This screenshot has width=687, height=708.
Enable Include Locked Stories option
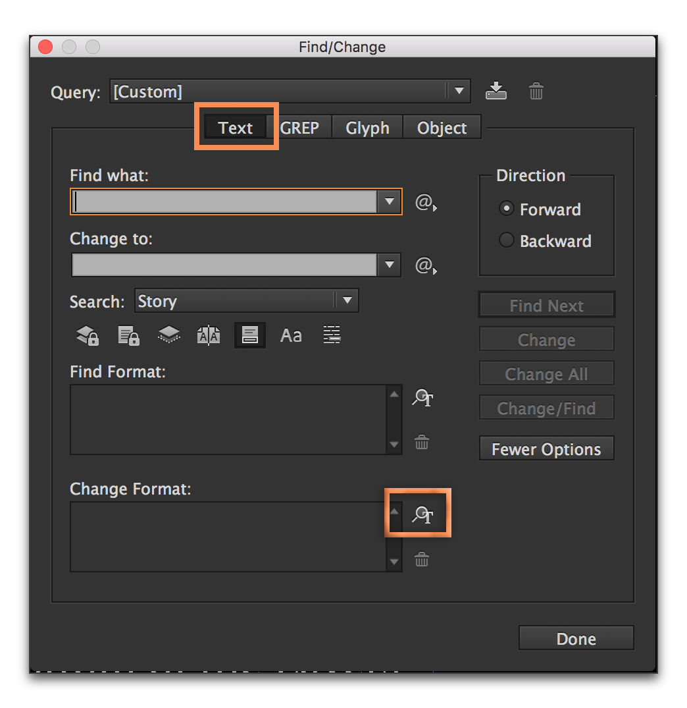(x=128, y=335)
